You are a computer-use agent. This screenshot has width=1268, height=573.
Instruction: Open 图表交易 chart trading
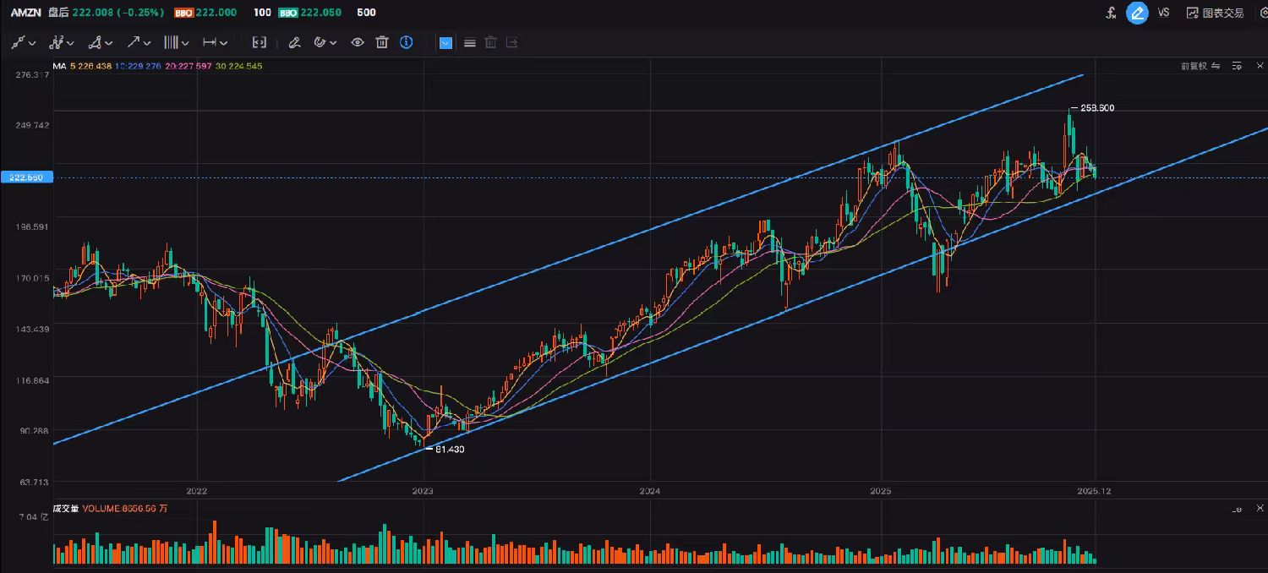tap(1215, 13)
